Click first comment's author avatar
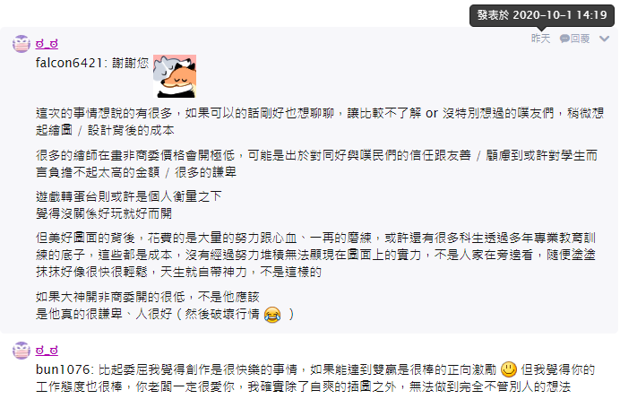 click(x=22, y=44)
